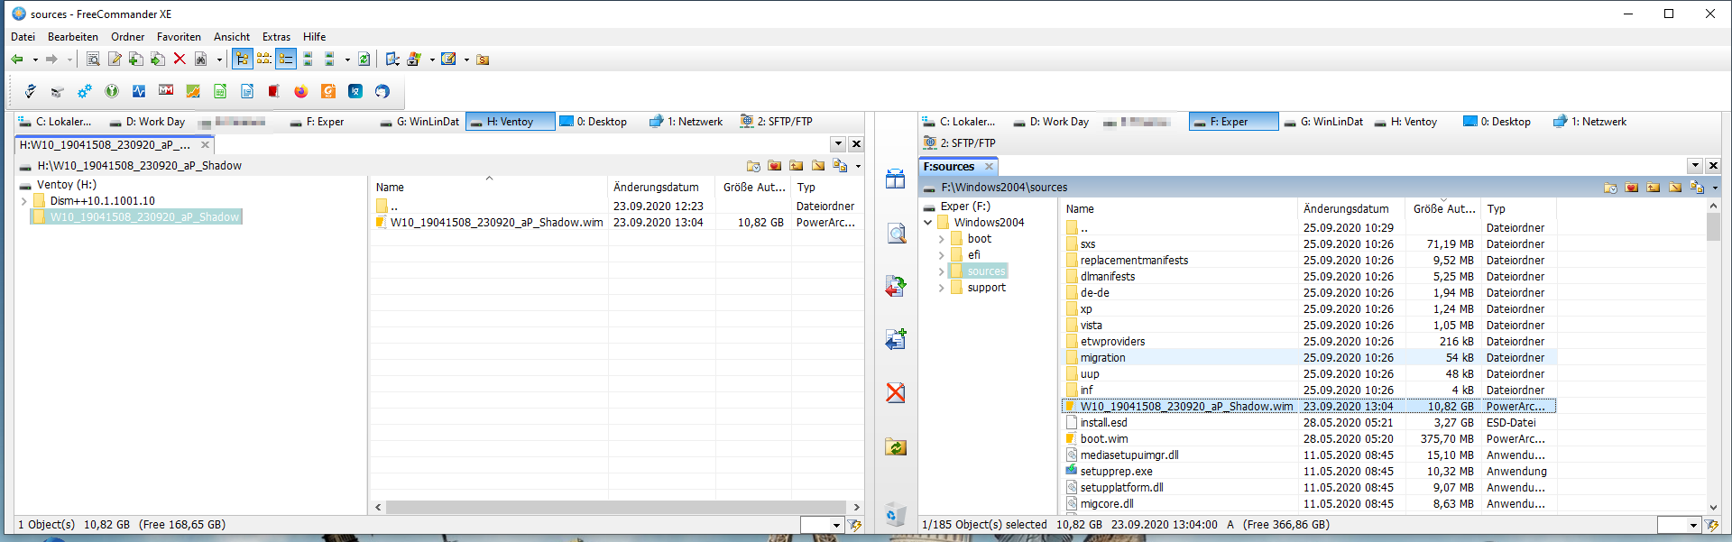Select the G: WinLinDat drive in left panel
Image resolution: width=1732 pixels, height=542 pixels.
pos(419,122)
